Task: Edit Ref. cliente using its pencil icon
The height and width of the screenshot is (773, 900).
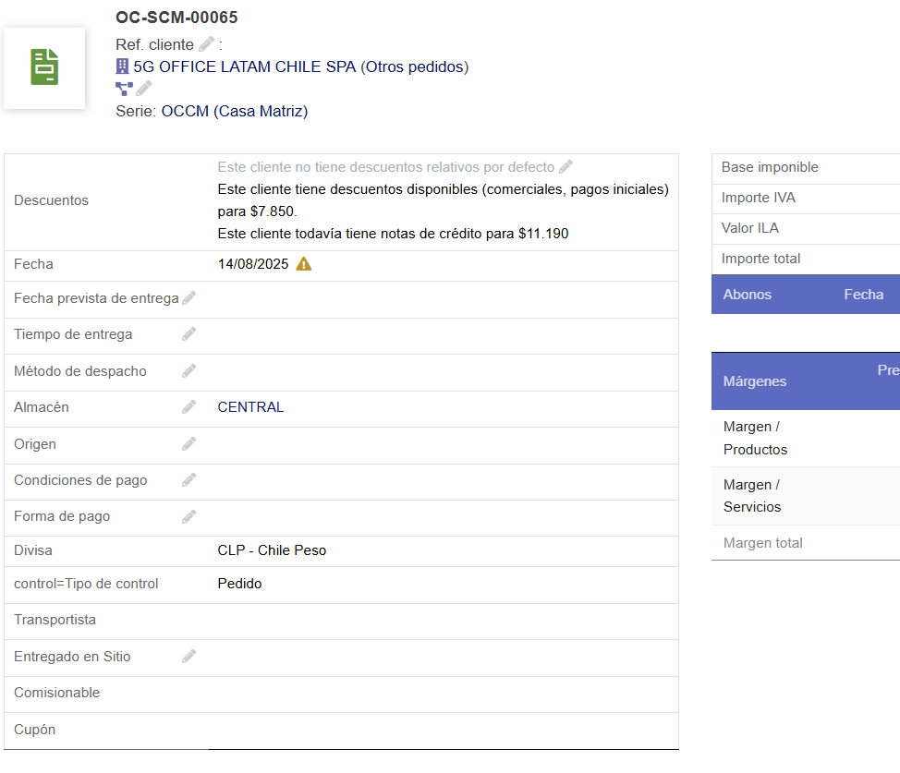Action: pyautogui.click(x=206, y=42)
